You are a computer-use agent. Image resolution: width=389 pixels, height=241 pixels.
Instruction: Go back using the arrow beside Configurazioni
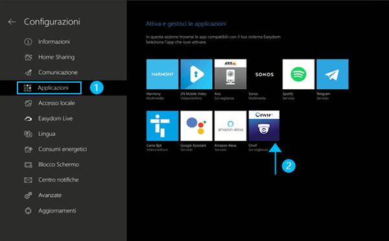pos(12,22)
